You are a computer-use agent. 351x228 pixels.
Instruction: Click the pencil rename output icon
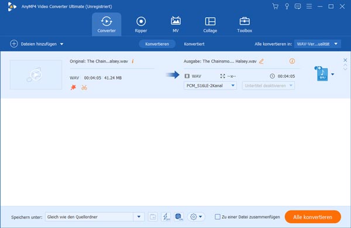[261, 61]
